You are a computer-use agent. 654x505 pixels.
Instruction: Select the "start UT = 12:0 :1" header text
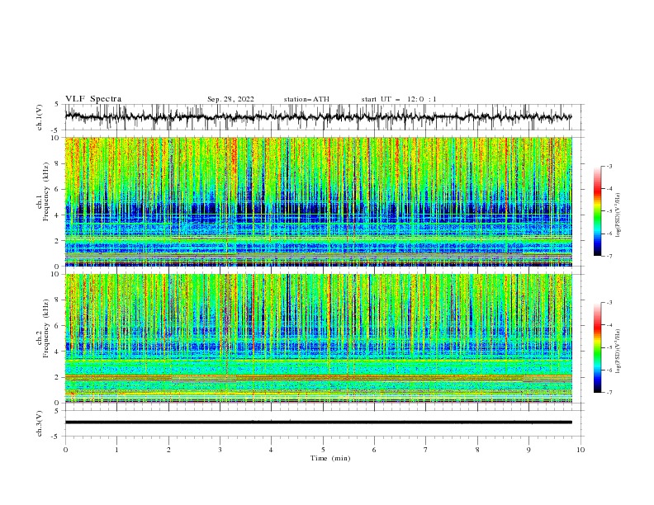click(x=399, y=99)
